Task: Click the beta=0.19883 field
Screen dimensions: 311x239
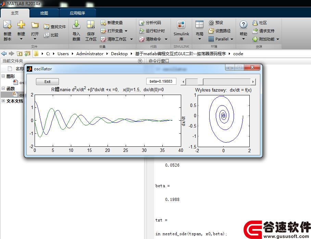Action: pyautogui.click(x=161, y=81)
